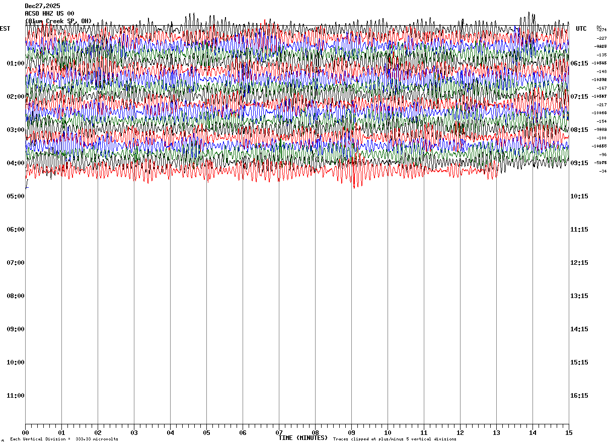Click the 16:15 UTC time label
This screenshot has height=446, width=609.
pyautogui.click(x=579, y=396)
